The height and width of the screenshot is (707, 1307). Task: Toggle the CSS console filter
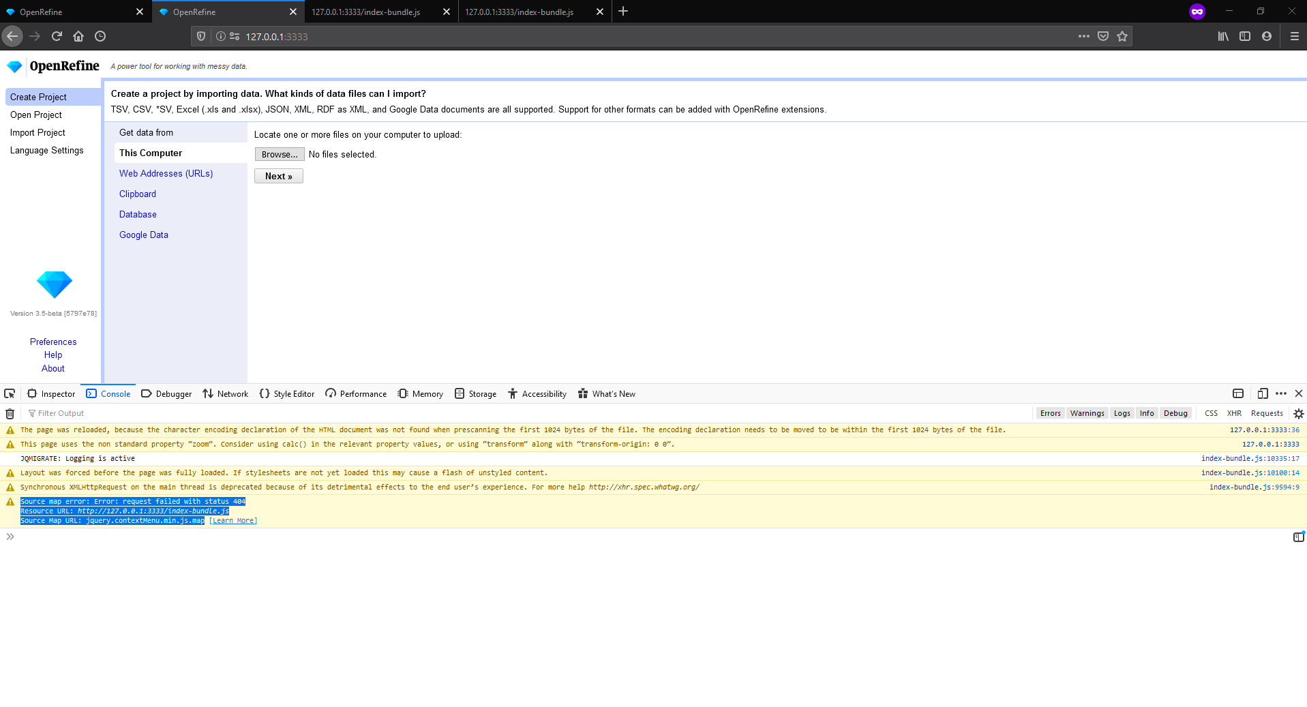click(1211, 413)
